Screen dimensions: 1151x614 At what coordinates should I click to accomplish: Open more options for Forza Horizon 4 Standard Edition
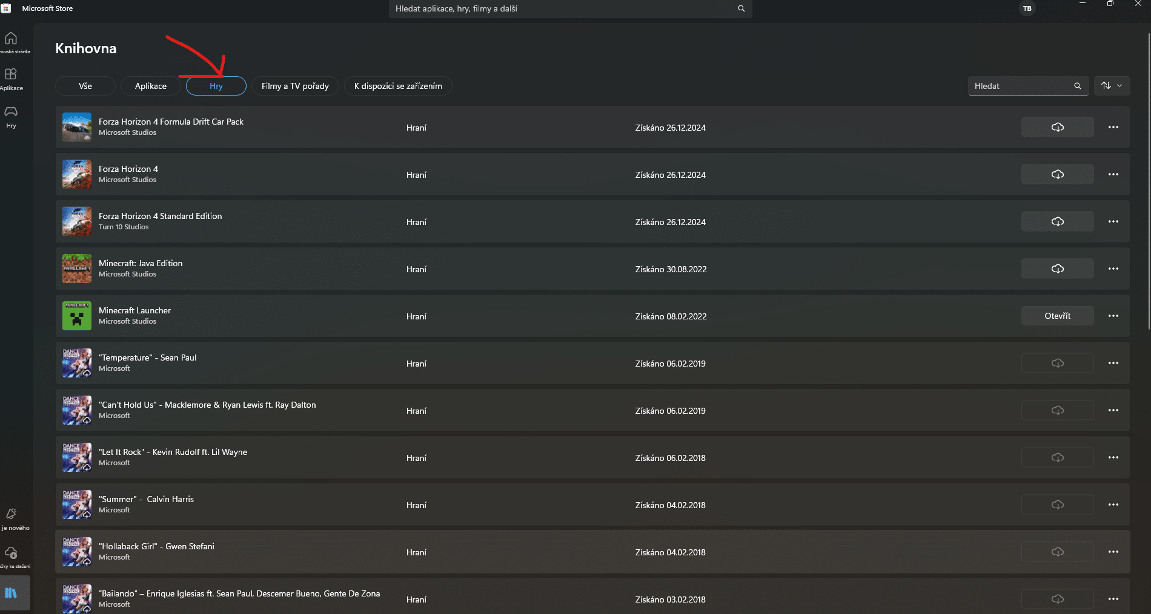click(x=1113, y=221)
